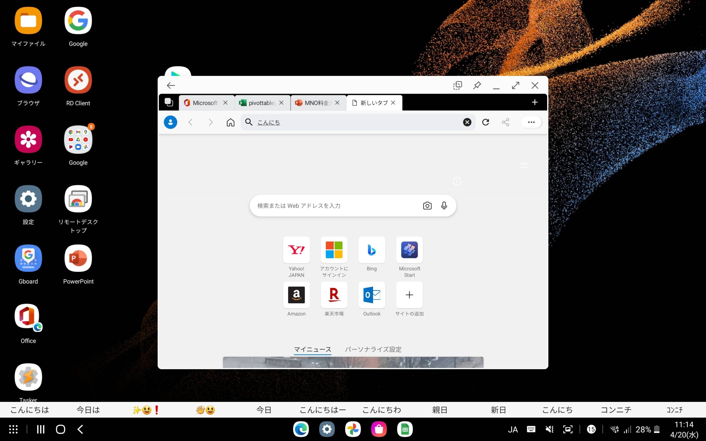Pin the Edge window on top
Image resolution: width=706 pixels, height=441 pixels.
pyautogui.click(x=477, y=86)
